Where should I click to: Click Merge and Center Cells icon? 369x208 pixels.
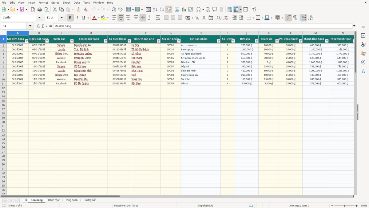[166, 18]
